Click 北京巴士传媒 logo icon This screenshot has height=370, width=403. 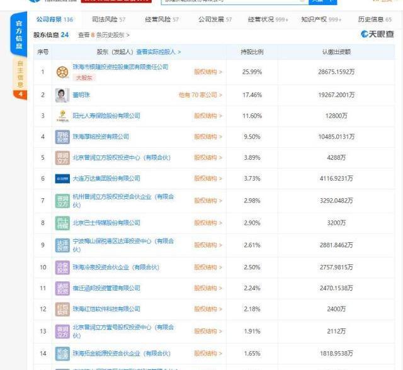coord(62,223)
